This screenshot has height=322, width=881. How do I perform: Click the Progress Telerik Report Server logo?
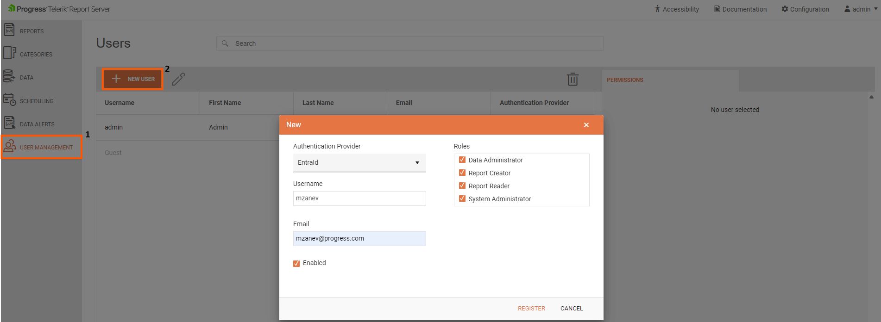tap(59, 9)
